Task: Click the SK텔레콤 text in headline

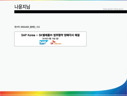Action: (44, 35)
